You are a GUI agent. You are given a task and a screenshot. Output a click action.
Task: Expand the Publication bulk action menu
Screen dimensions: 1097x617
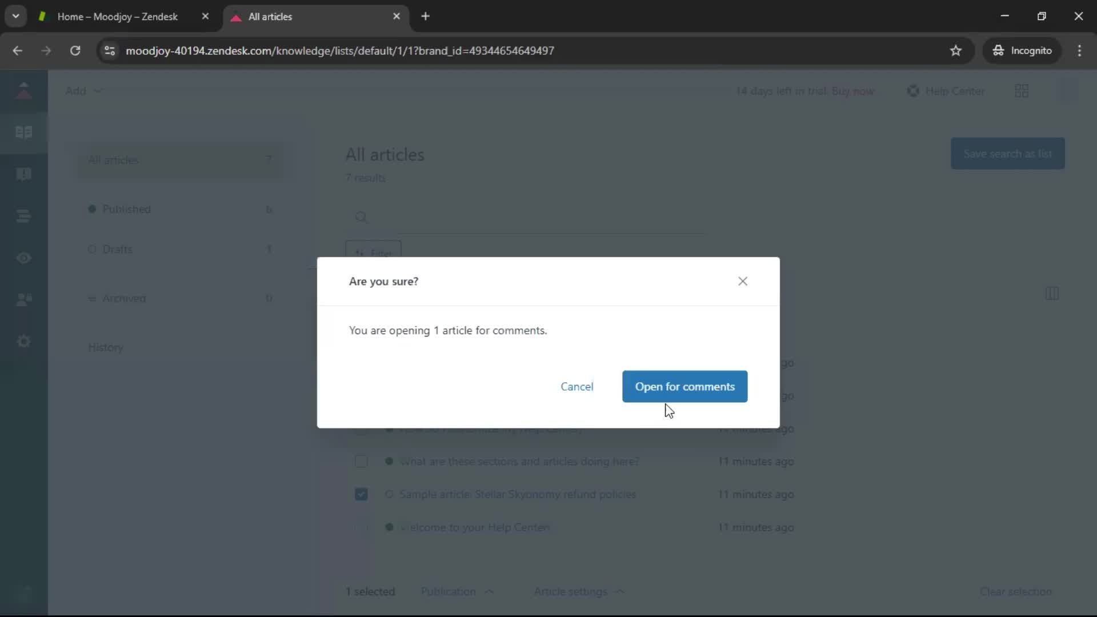click(x=457, y=591)
